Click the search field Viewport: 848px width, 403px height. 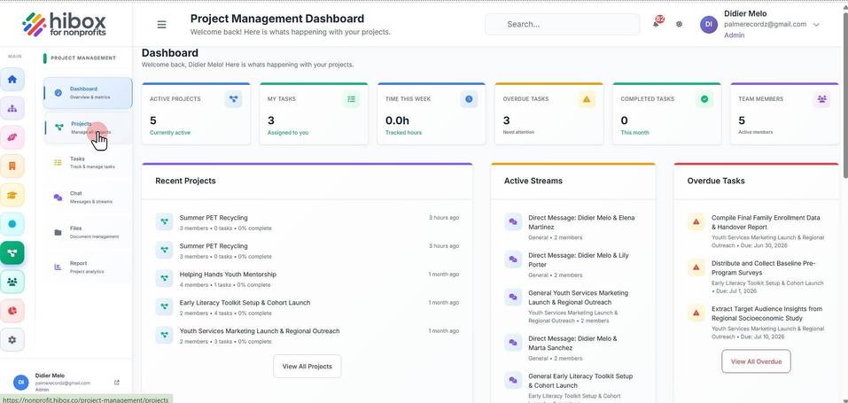click(x=562, y=24)
